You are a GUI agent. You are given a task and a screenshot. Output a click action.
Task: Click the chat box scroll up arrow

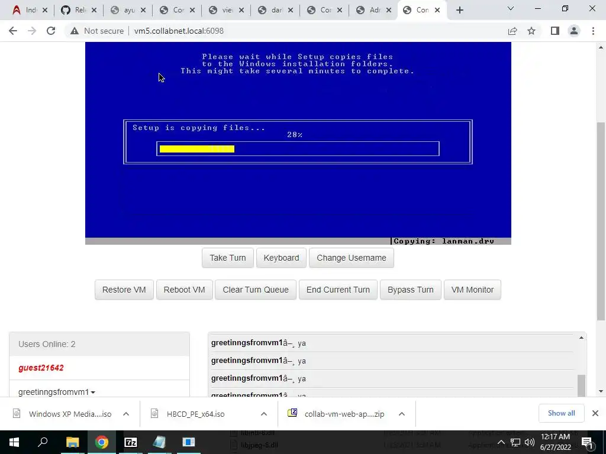[x=581, y=338]
